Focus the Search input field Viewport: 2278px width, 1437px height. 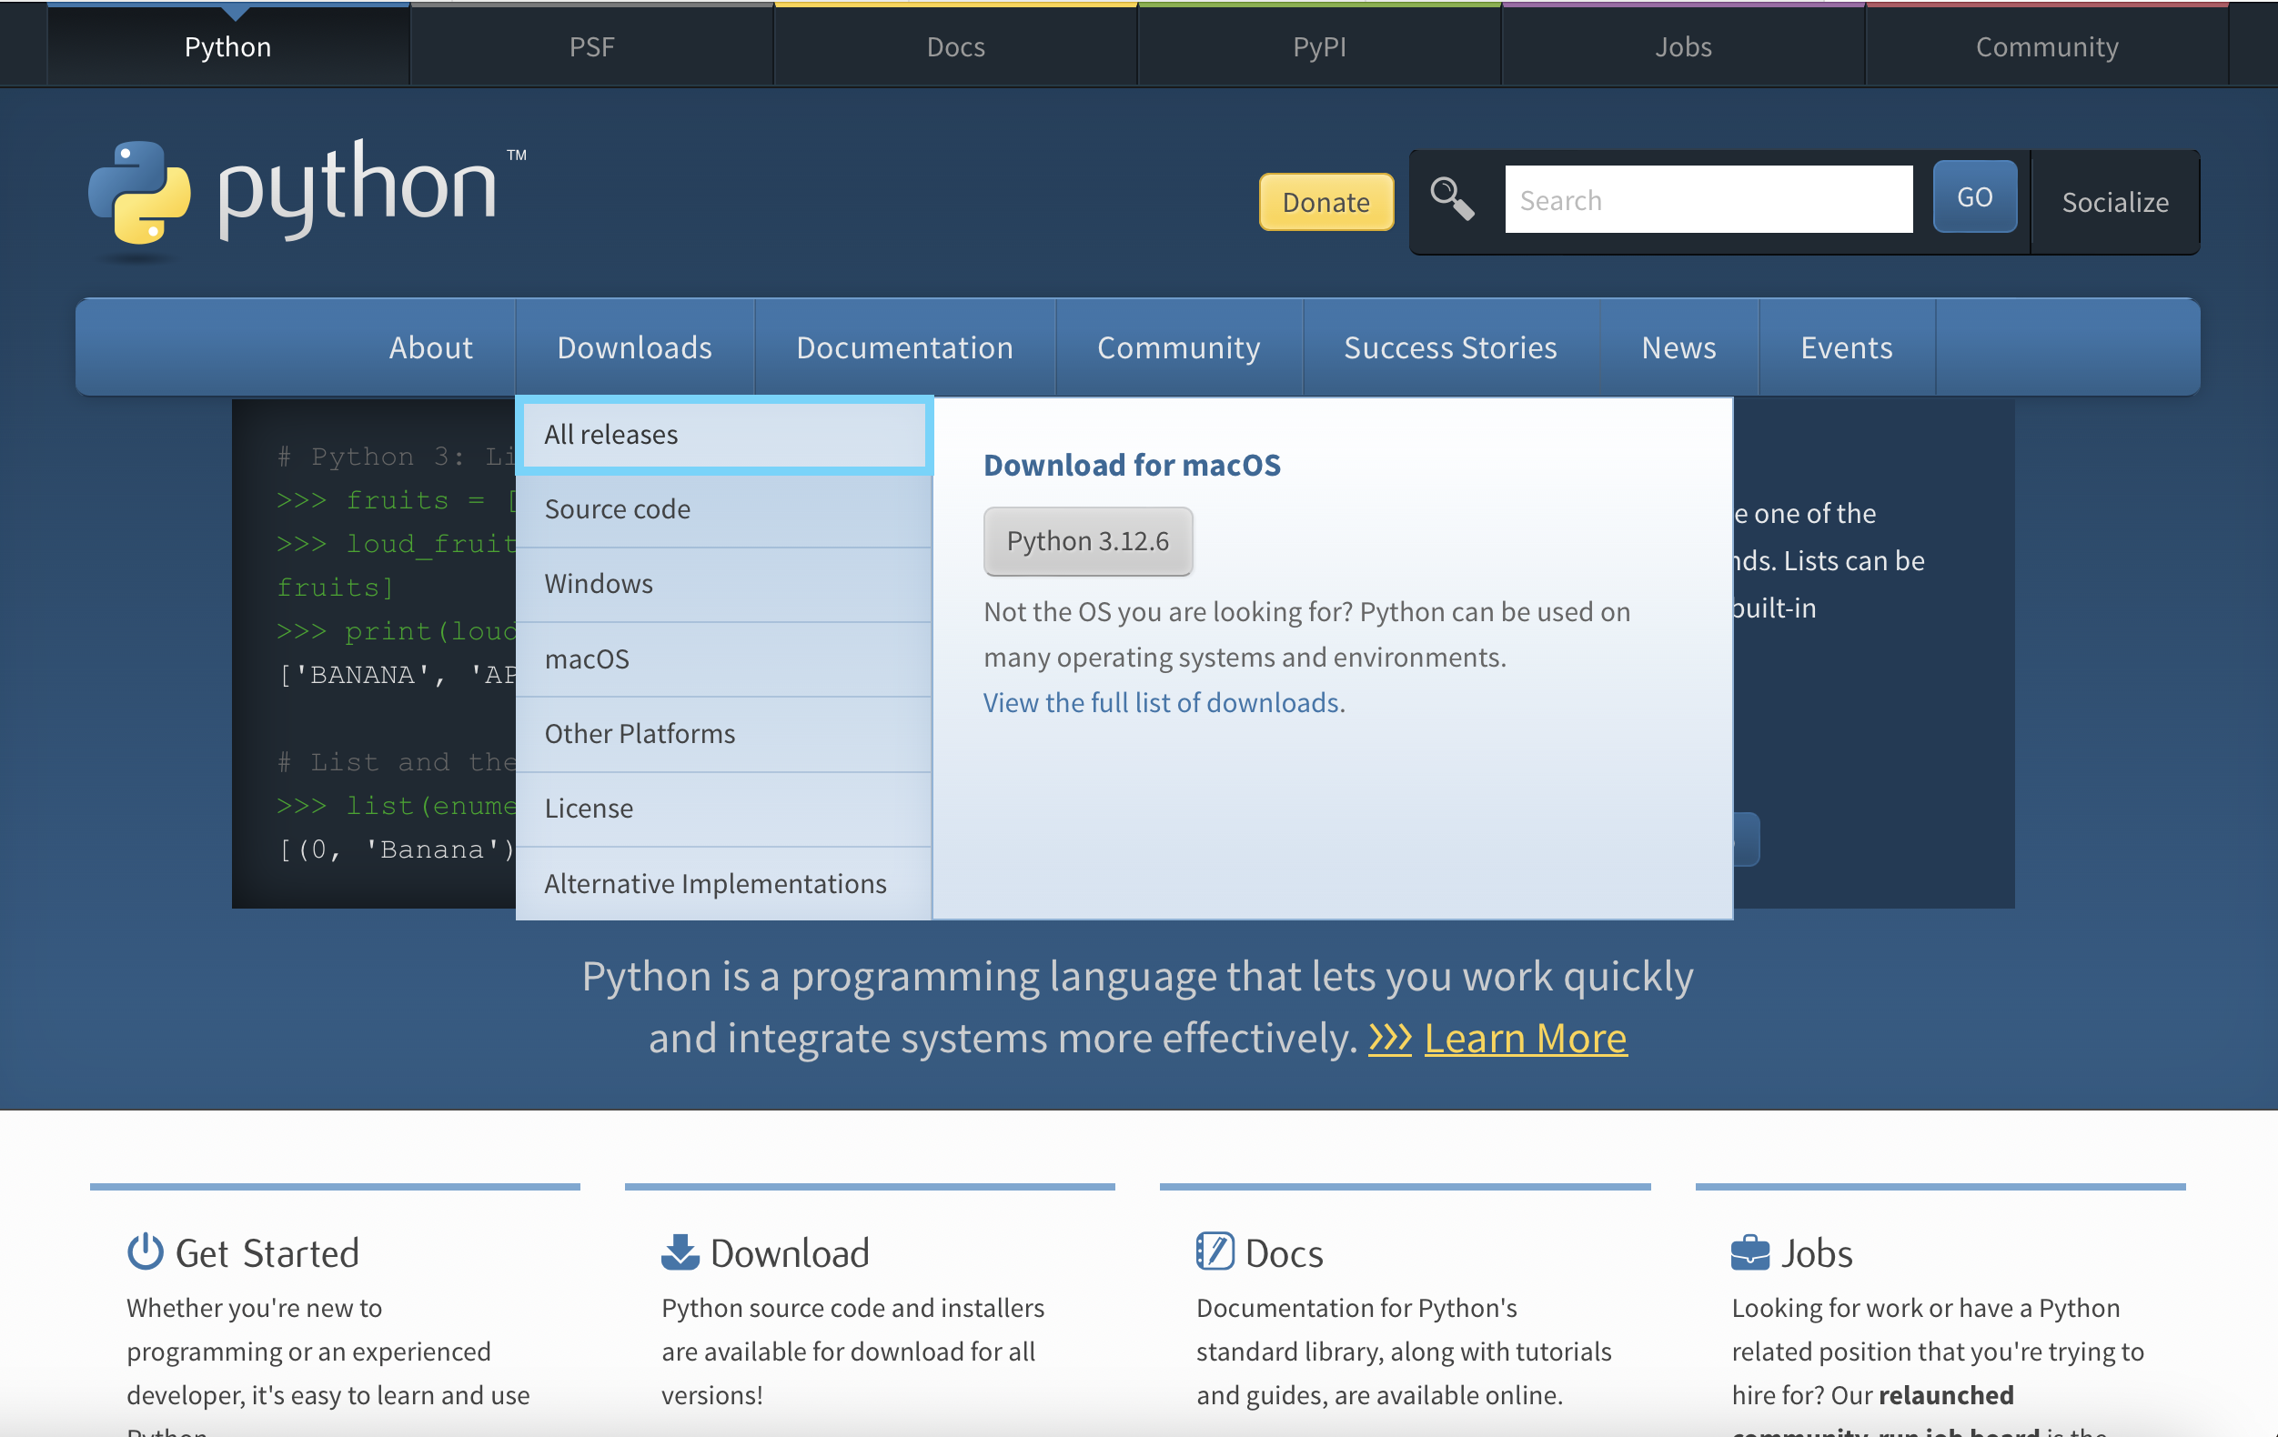pos(1708,199)
